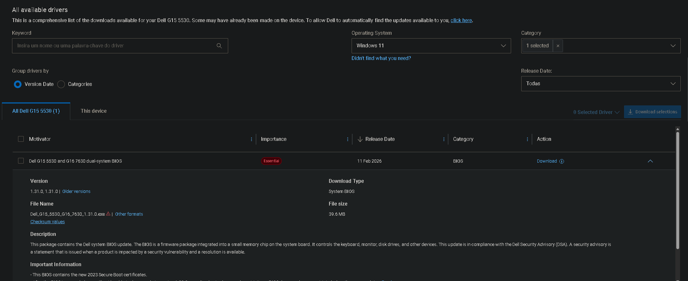This screenshot has width=688, height=281.
Task: Collapse the BIOS driver details row
Action: pos(650,161)
